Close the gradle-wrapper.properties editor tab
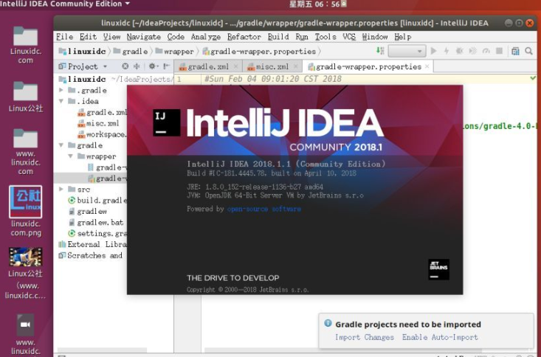 (x=427, y=66)
